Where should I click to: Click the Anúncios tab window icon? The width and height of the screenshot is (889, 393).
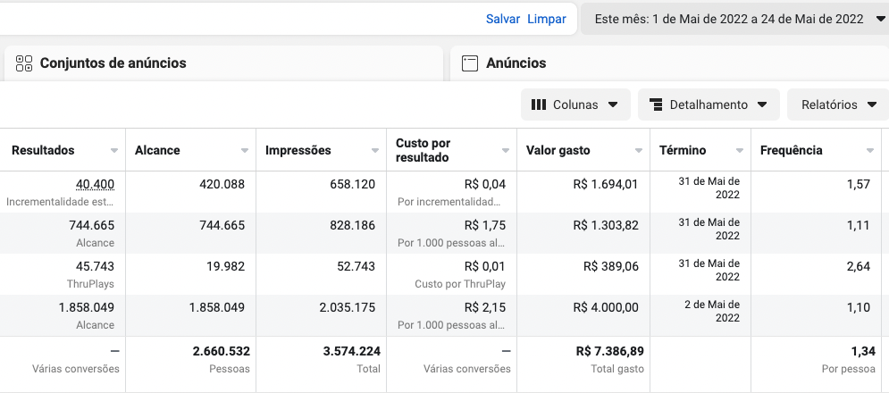(x=470, y=63)
